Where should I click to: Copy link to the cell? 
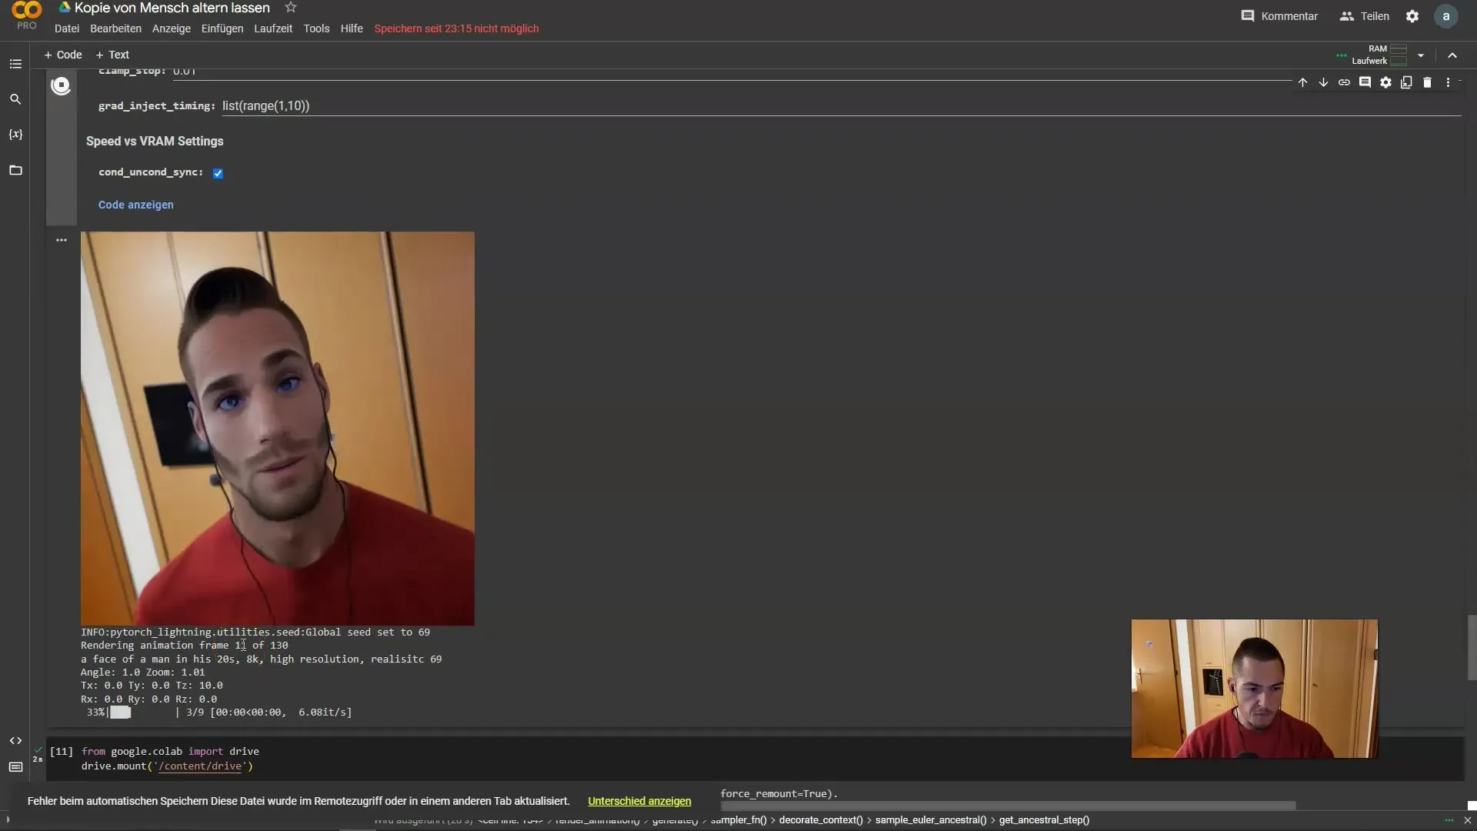(x=1344, y=82)
